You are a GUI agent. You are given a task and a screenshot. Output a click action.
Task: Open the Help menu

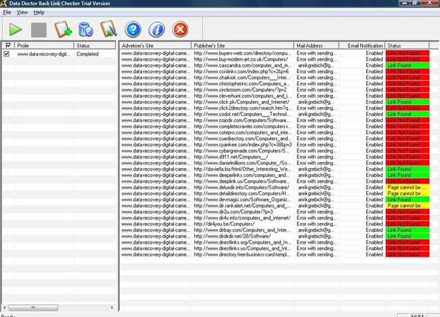tap(39, 12)
